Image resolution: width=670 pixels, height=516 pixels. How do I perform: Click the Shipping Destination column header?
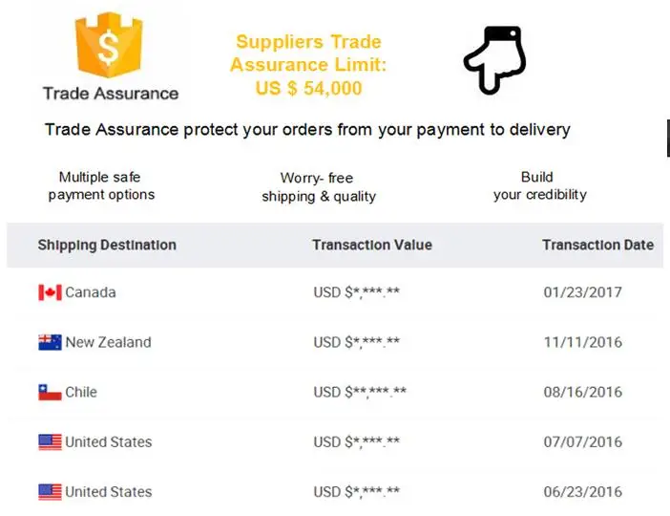click(107, 245)
